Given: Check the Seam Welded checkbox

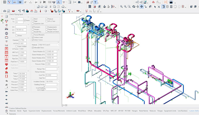Looking at the screenshot, I should click(16, 46).
